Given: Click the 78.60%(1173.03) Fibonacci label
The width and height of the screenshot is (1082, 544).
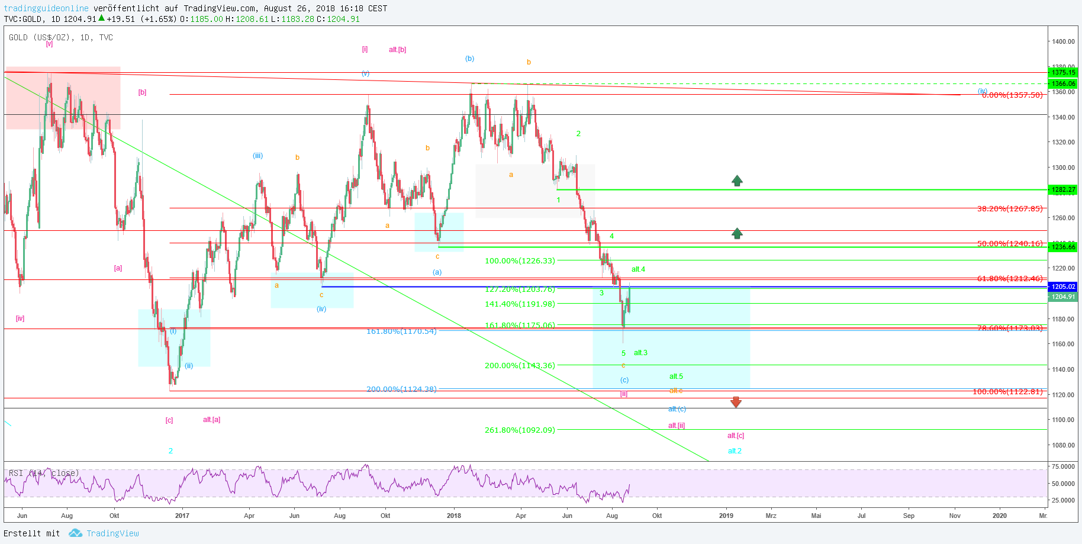Looking at the screenshot, I should click(1010, 328).
